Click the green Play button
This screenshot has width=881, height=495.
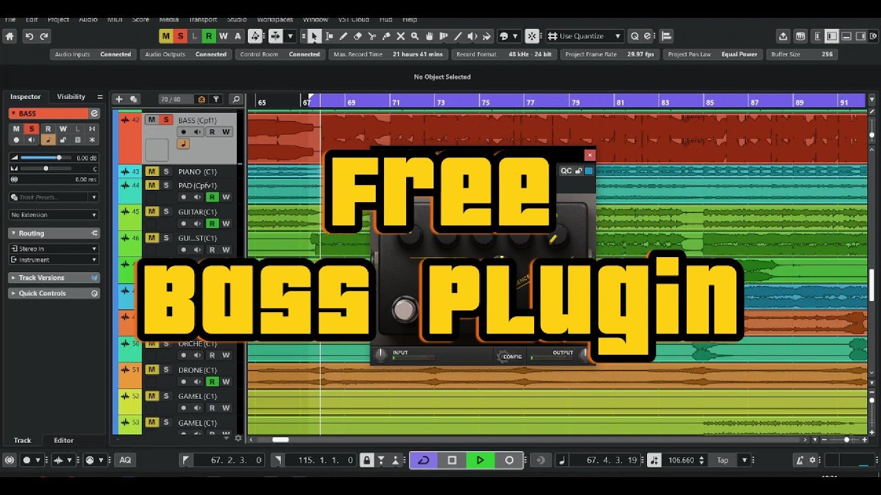point(480,461)
